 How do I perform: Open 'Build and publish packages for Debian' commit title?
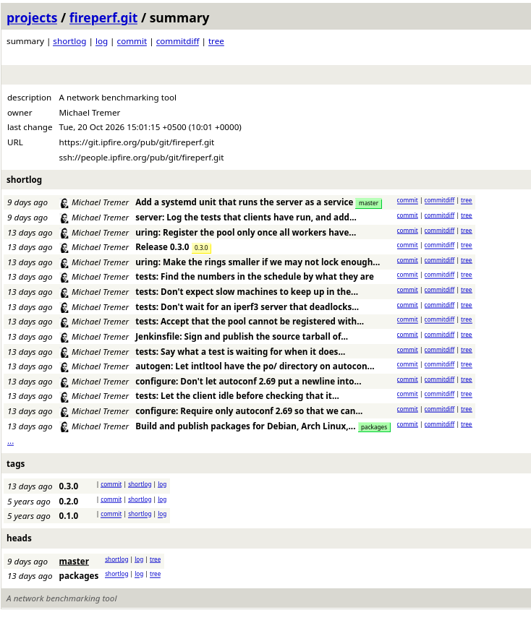click(x=245, y=426)
